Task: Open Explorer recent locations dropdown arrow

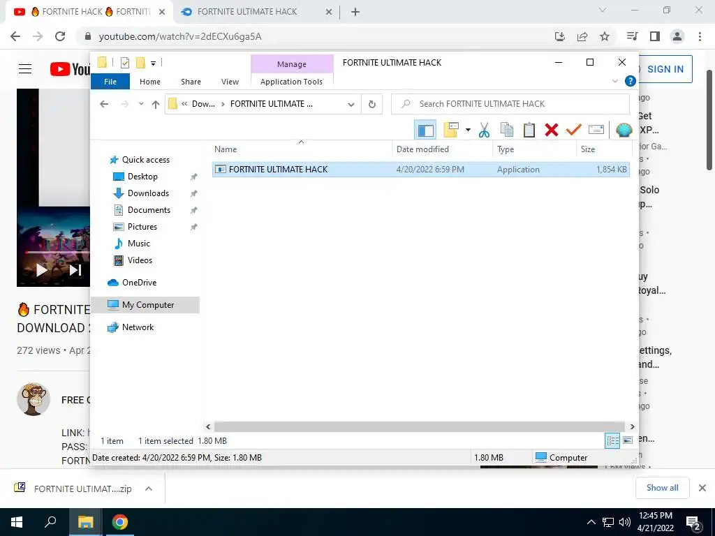Action: 141,104
